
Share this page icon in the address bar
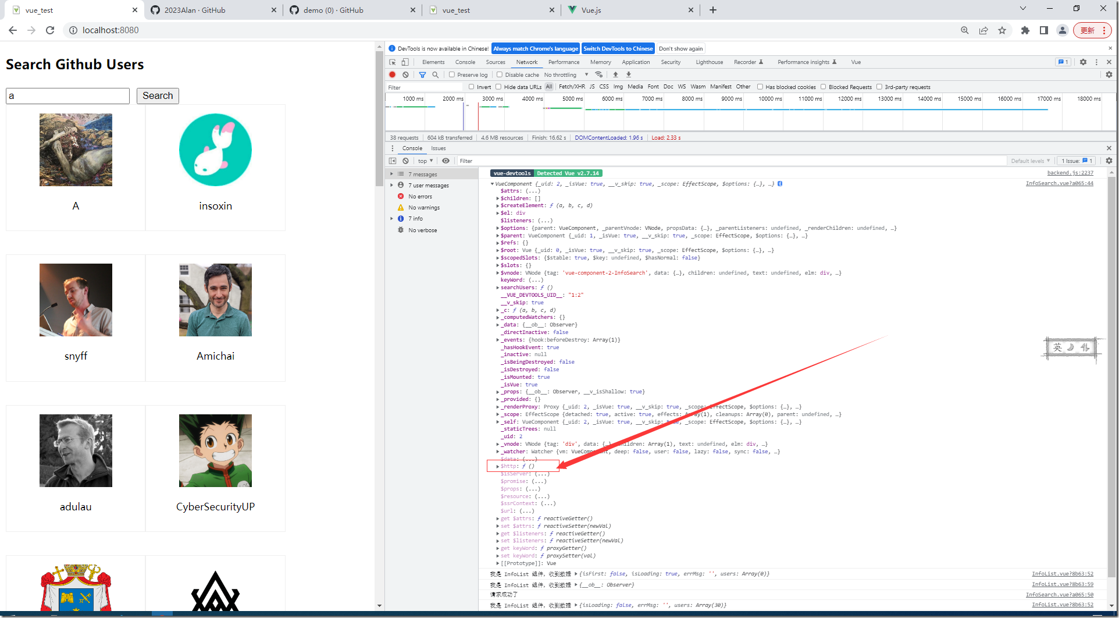pyautogui.click(x=983, y=30)
